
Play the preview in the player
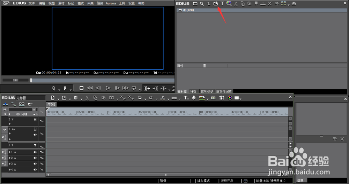[x=108, y=88]
